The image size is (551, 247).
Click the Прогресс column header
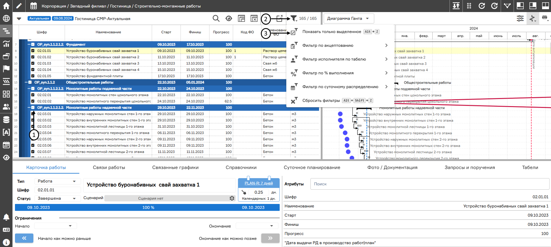(221, 32)
